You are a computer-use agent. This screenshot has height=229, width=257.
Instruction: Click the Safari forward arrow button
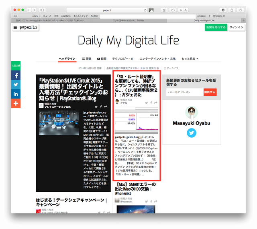click(x=34, y=10)
